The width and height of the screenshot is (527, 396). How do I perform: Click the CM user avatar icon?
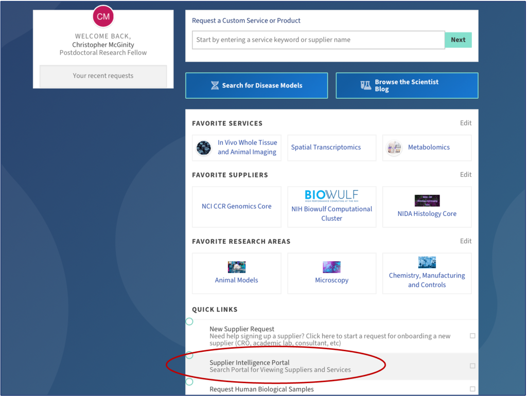103,16
